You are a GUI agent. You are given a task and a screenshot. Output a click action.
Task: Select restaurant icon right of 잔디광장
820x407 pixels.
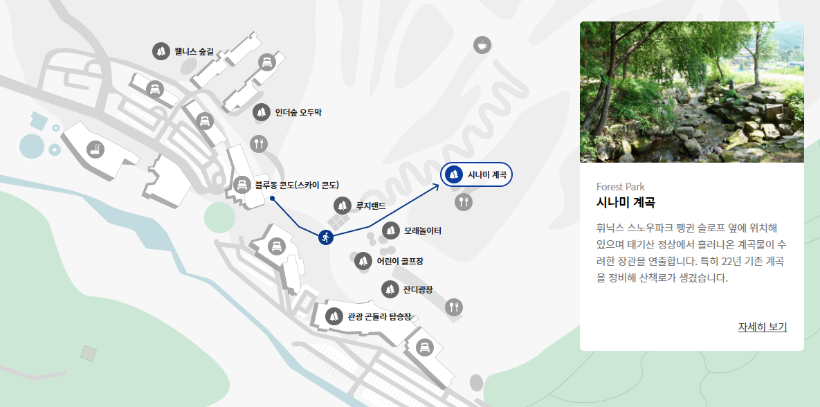(x=454, y=307)
